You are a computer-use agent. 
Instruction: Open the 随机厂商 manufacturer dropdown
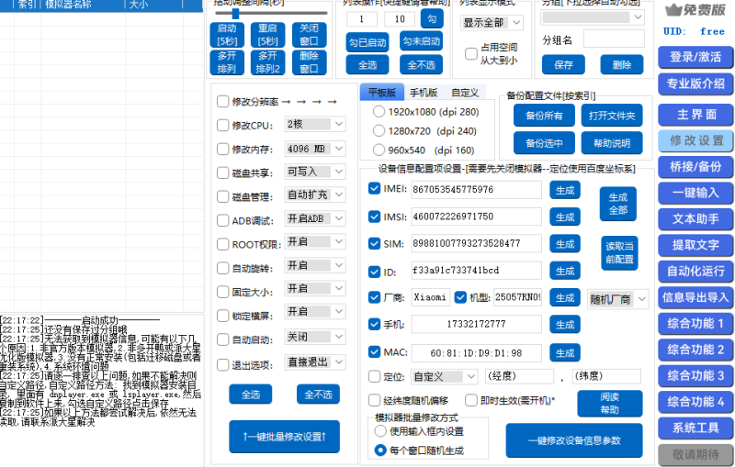pos(617,298)
